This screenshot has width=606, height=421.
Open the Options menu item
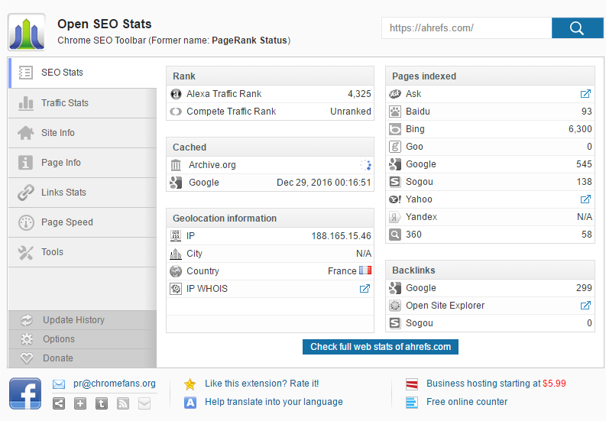tap(83, 339)
